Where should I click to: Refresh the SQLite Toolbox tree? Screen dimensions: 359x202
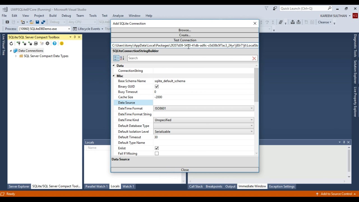(x=11, y=43)
